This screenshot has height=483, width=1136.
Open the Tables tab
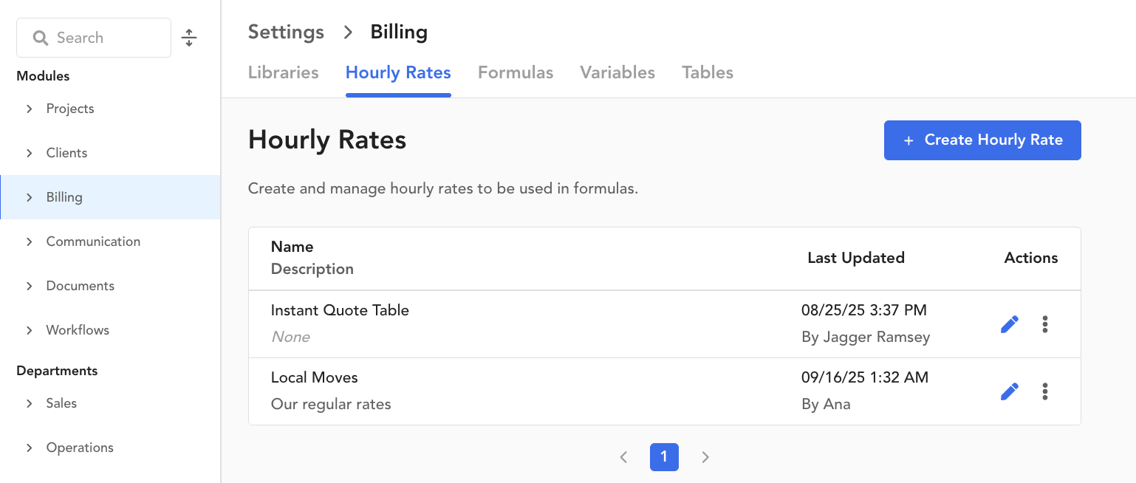[x=707, y=72]
